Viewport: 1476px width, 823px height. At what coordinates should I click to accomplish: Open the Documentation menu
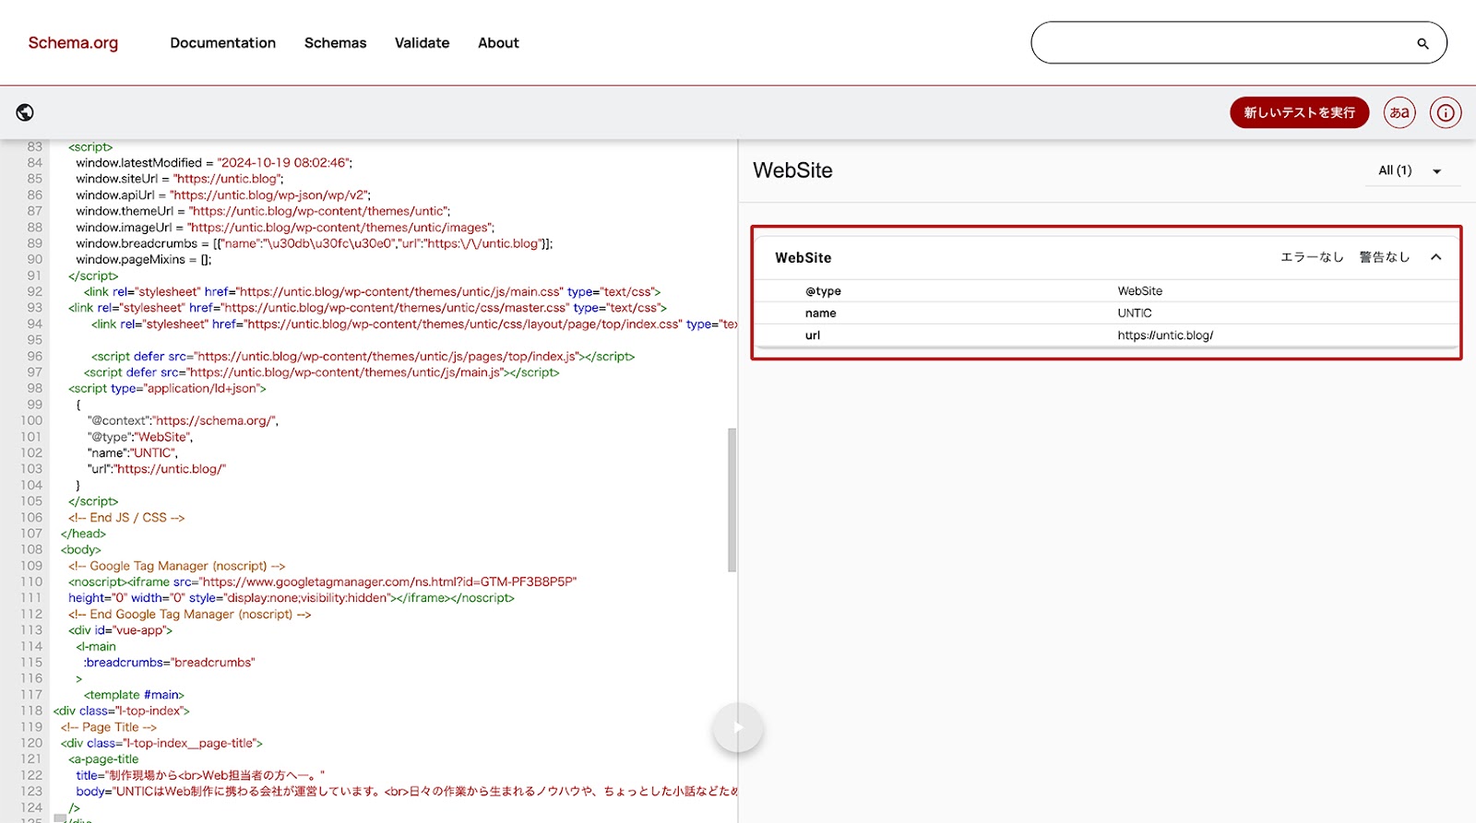223,42
